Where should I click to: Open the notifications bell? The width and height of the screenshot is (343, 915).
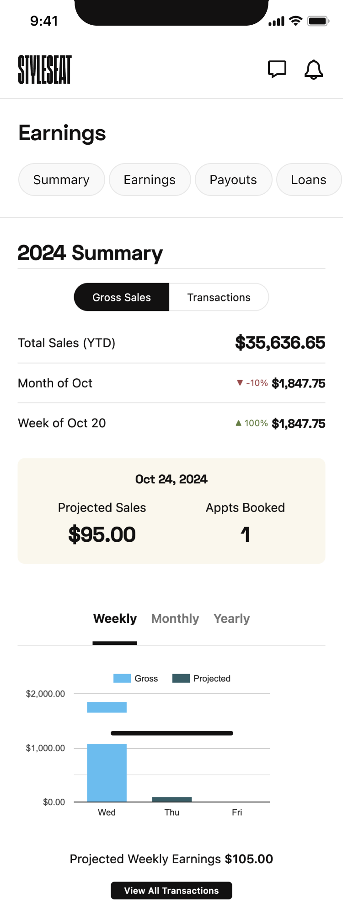(314, 70)
